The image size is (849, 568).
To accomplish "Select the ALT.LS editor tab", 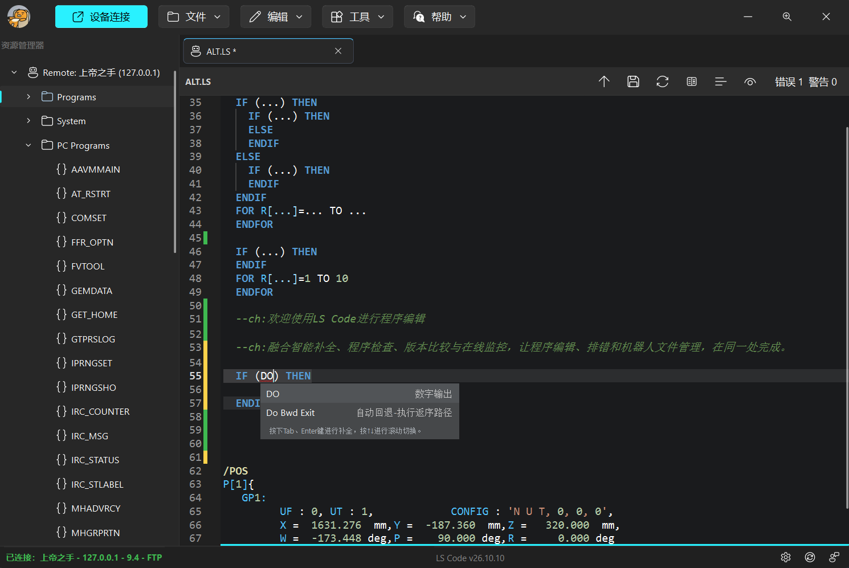I will [268, 51].
